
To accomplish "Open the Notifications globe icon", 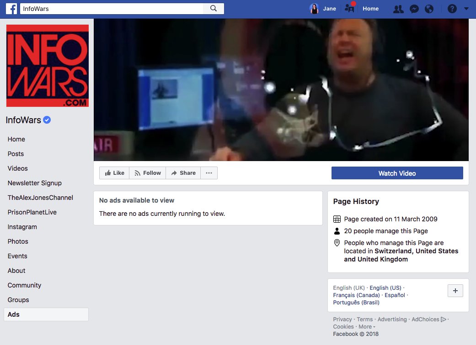I will pyautogui.click(x=429, y=9).
